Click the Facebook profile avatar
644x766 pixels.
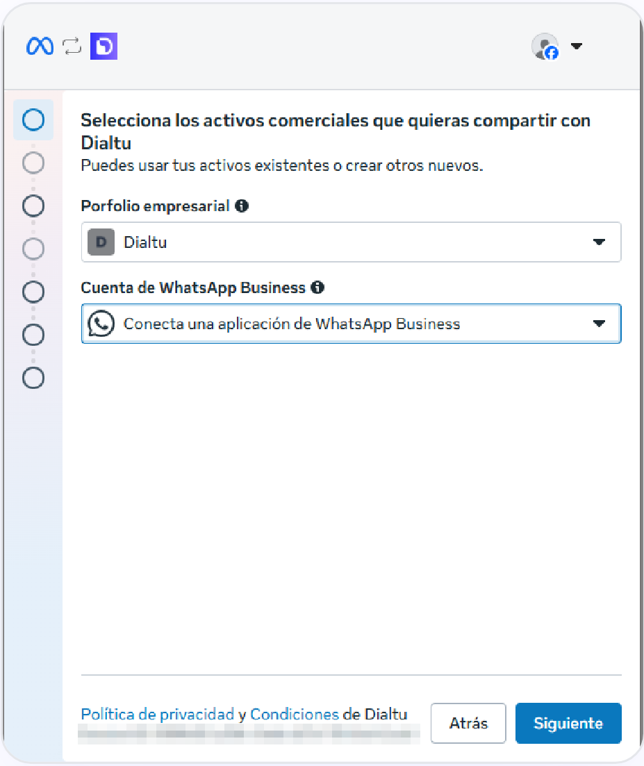pos(545,47)
